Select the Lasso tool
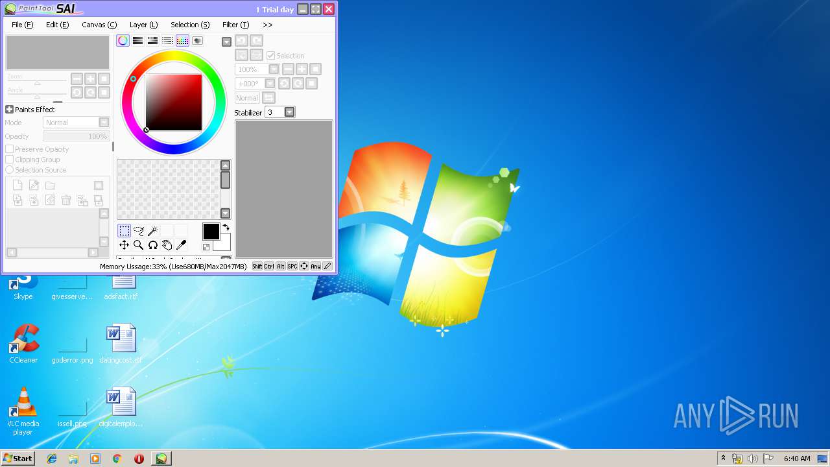 pyautogui.click(x=138, y=231)
